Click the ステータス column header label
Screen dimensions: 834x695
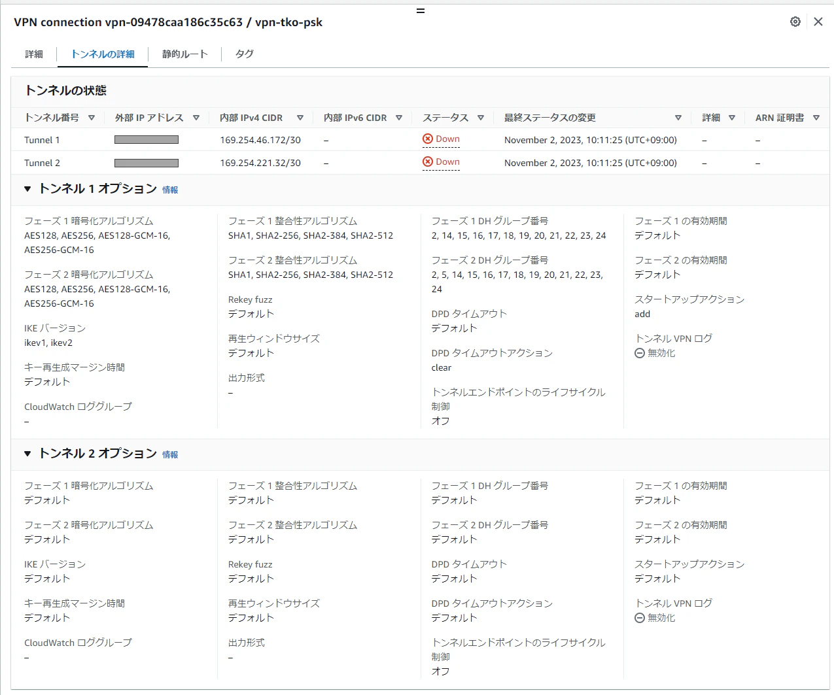[445, 118]
